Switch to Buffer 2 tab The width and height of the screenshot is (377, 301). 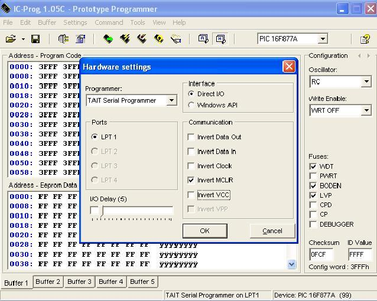tap(48, 282)
